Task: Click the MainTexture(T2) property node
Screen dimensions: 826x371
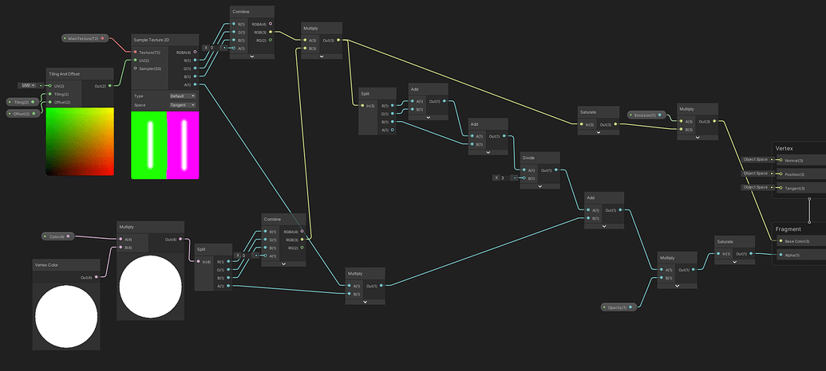Action: tap(83, 38)
